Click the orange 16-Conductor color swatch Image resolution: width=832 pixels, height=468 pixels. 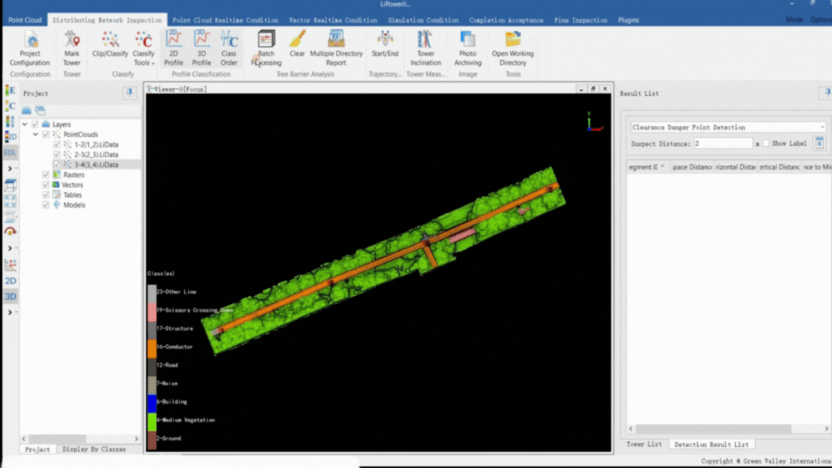(152, 347)
